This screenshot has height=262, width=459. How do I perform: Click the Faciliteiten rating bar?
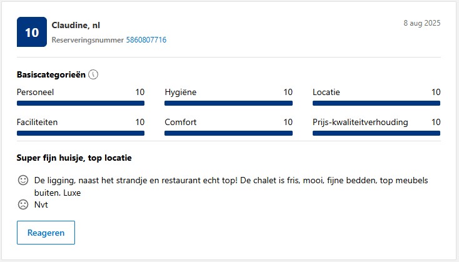pyautogui.click(x=81, y=133)
